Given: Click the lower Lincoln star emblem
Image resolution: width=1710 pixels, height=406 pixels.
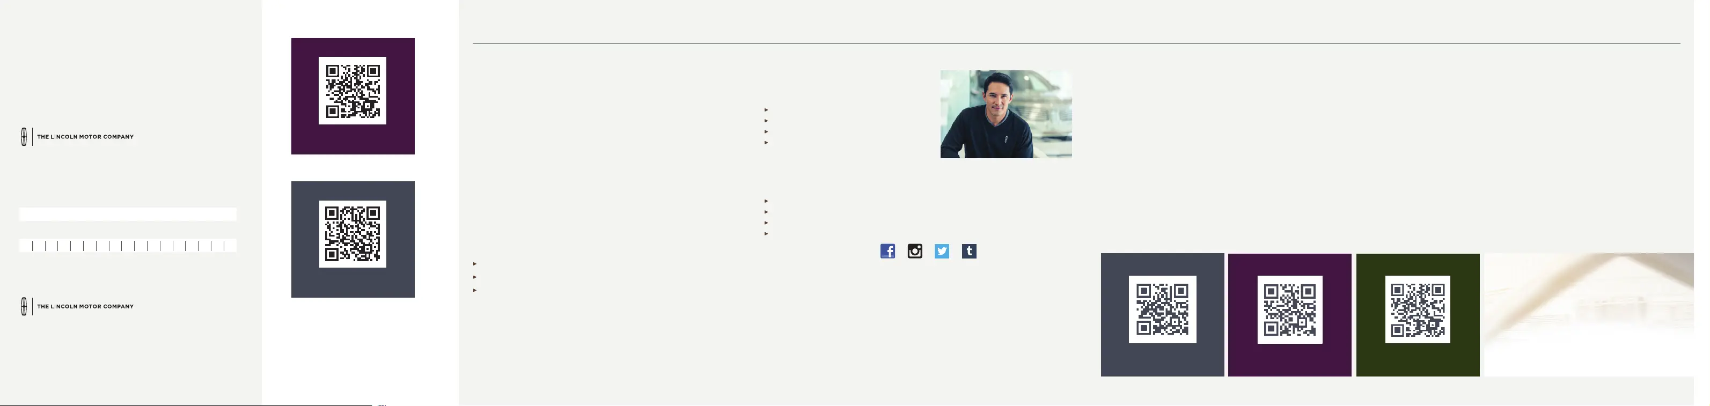Looking at the screenshot, I should [x=24, y=306].
